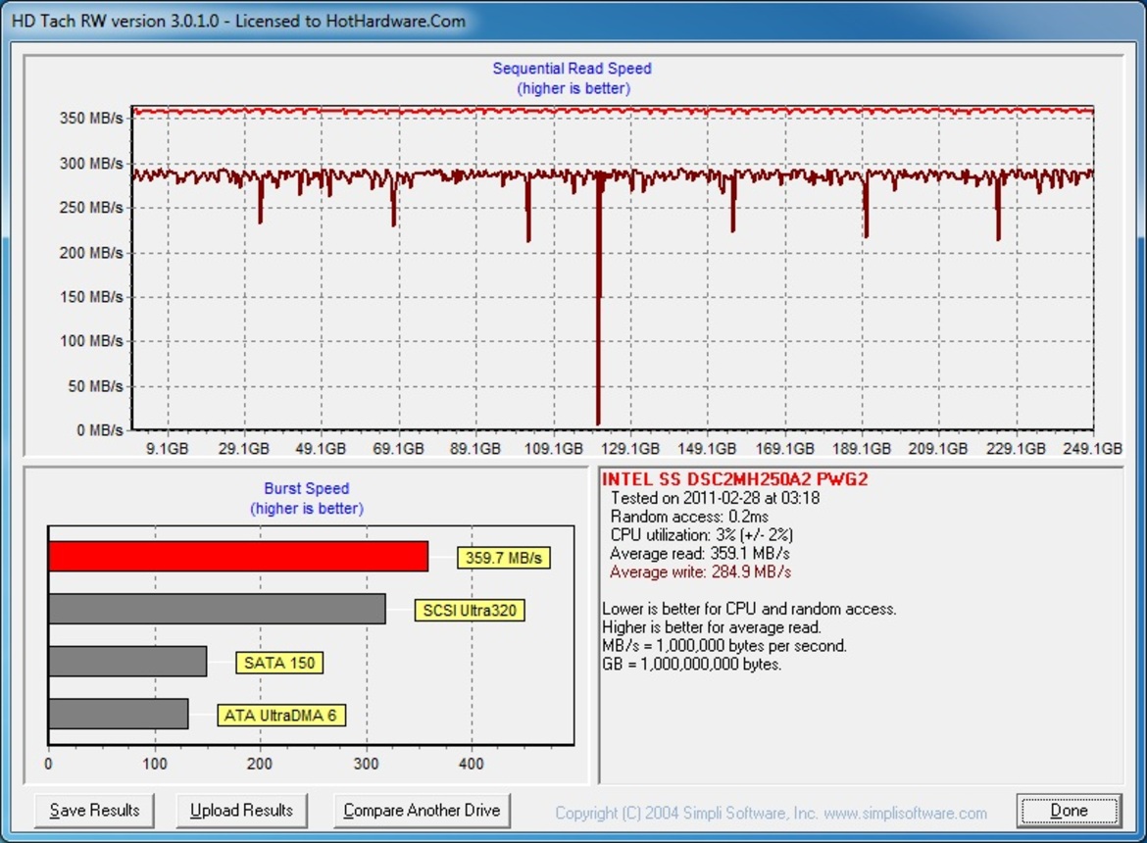Click the 209.1GB x-axis label
This screenshot has width=1147, height=843.
point(938,448)
